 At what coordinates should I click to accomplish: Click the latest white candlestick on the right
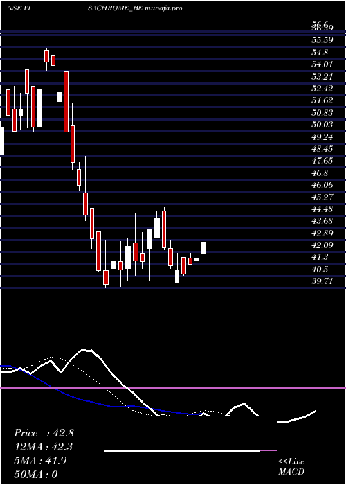click(x=203, y=247)
